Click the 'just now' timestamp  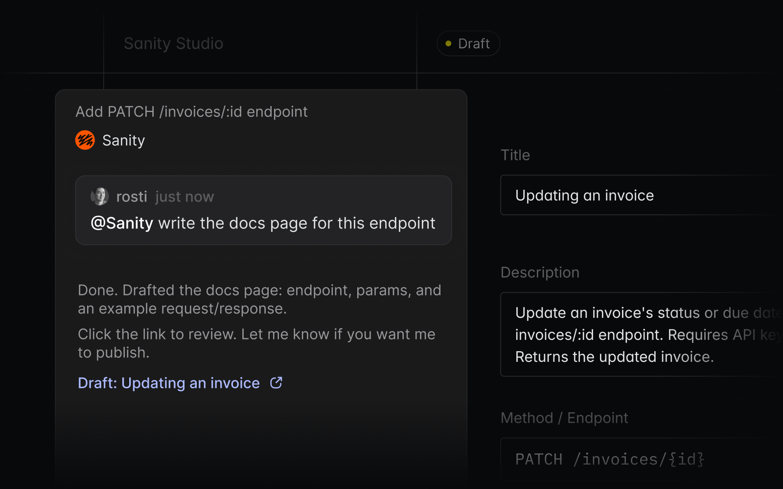184,197
